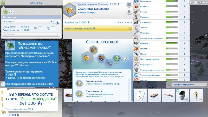This screenshot has height=117, width=208.
Task: Toggle the checkmark on Иметь в запасе 10 000
Action: coord(130,29)
